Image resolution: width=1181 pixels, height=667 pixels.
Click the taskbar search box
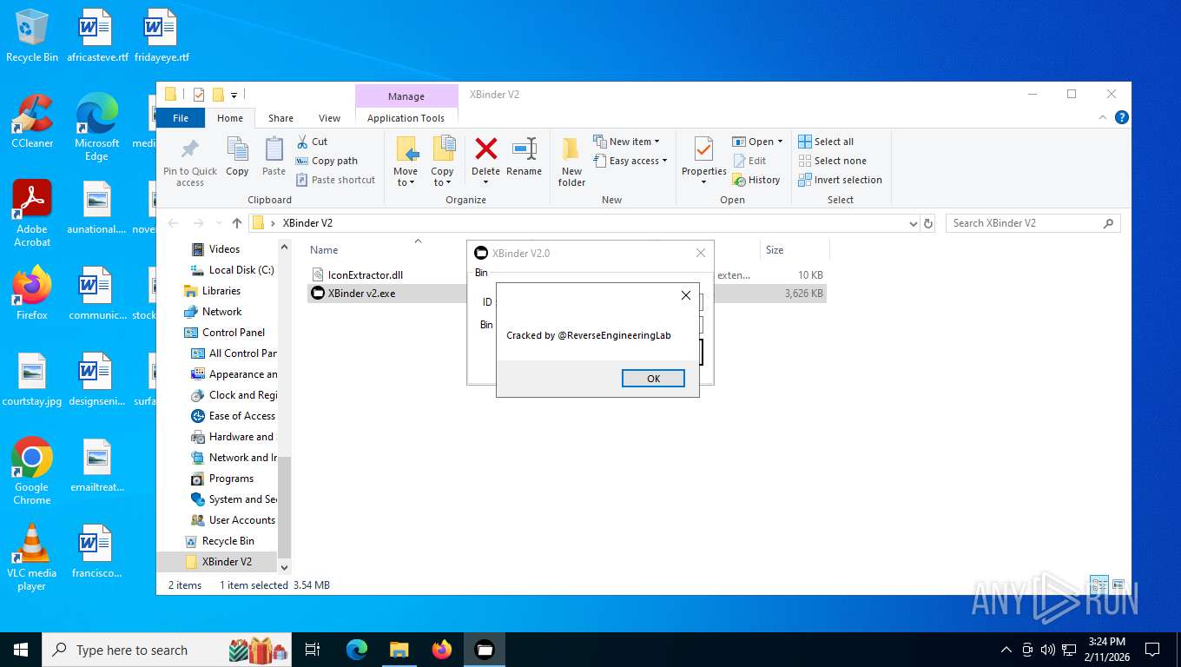(x=168, y=650)
